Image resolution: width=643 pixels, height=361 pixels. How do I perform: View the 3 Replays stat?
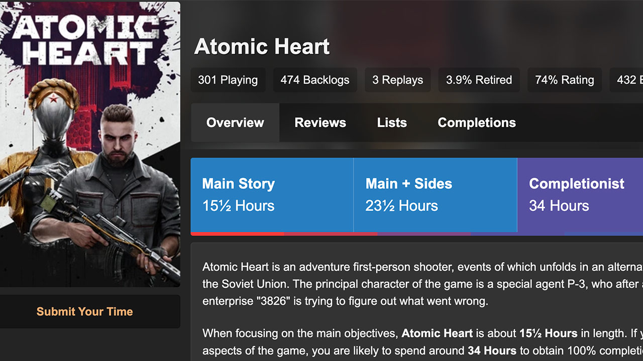pos(397,80)
